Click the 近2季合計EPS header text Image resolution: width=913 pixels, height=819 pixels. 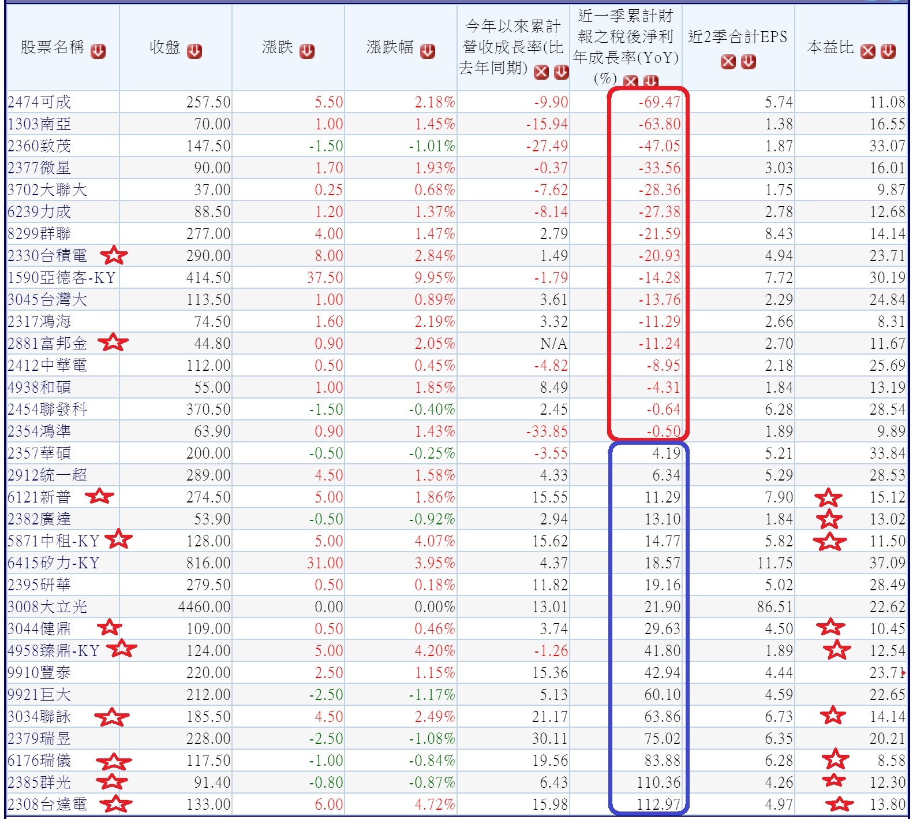pos(738,38)
